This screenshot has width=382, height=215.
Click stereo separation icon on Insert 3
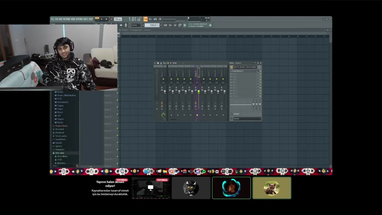[183, 90]
